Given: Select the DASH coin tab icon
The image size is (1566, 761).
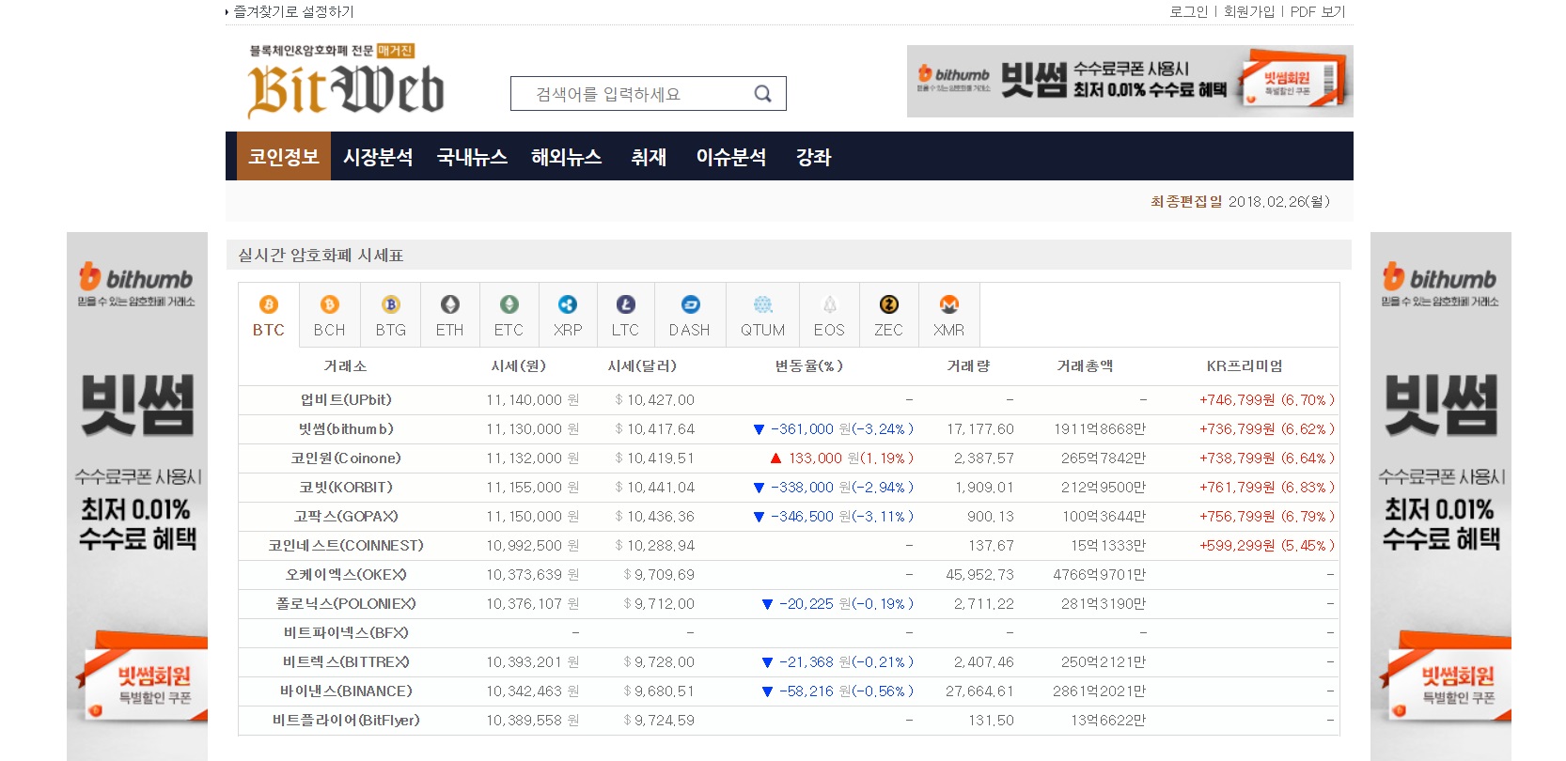Looking at the screenshot, I should coord(690,304).
